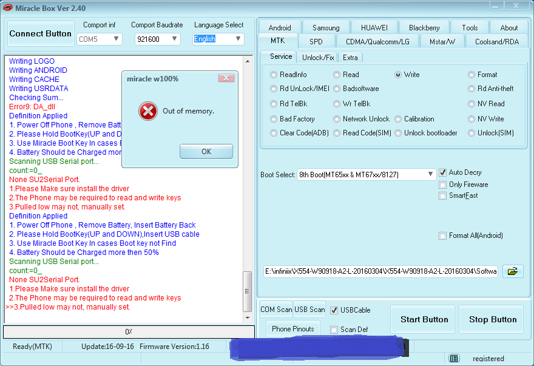The image size is (534, 366).
Task: Expand the Boot Select dropdown
Action: click(x=430, y=174)
